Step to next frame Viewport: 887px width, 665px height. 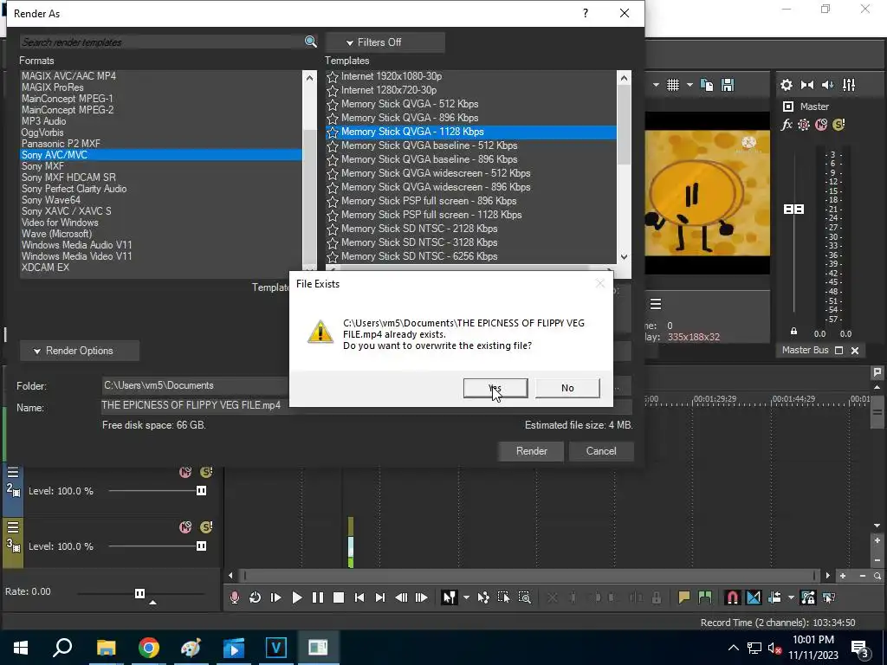coord(422,597)
